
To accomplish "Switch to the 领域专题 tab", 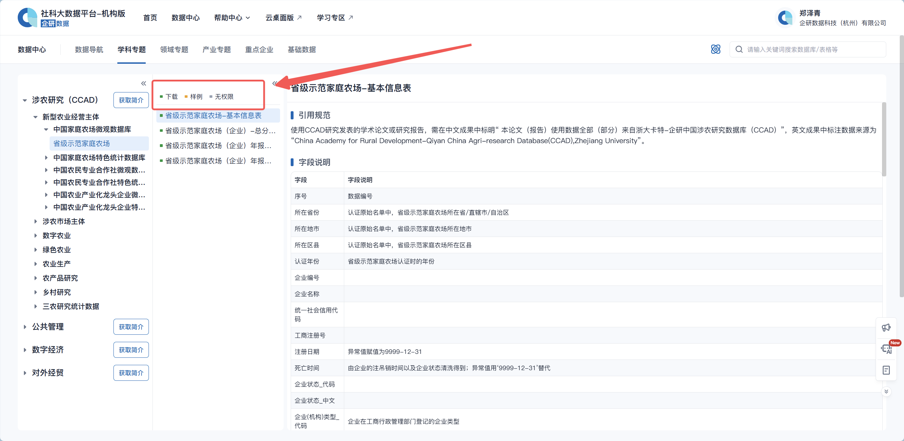I will [174, 50].
